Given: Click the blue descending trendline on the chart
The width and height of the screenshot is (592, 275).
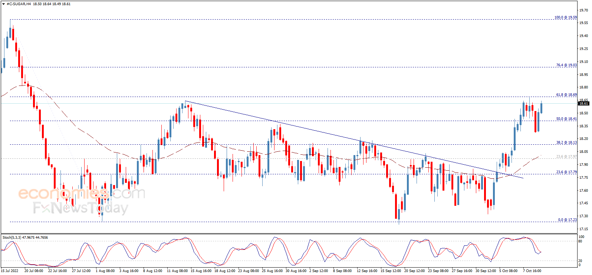Looking at the screenshot, I should click(x=354, y=139).
